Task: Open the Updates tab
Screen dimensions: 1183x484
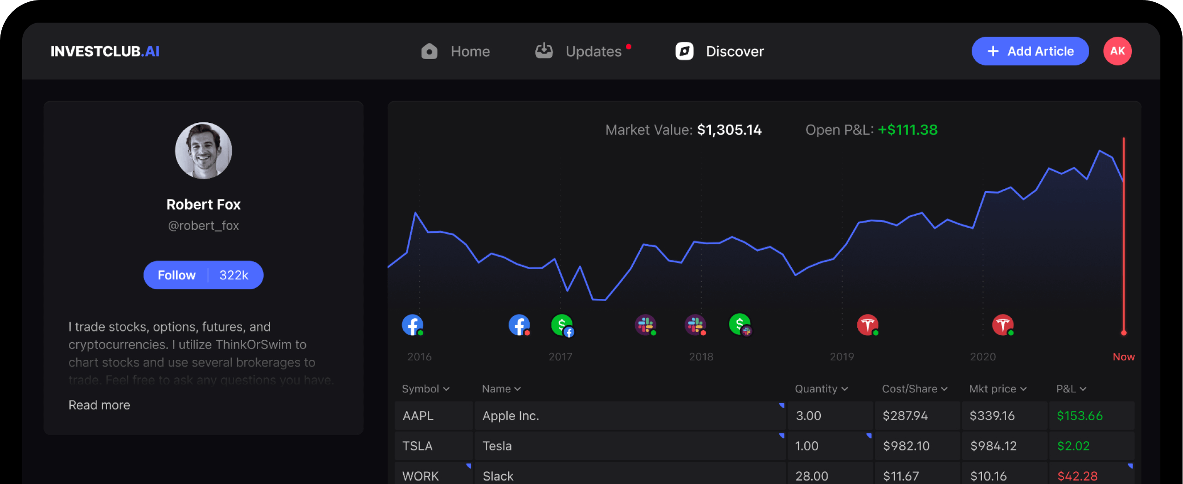Action: pyautogui.click(x=582, y=51)
